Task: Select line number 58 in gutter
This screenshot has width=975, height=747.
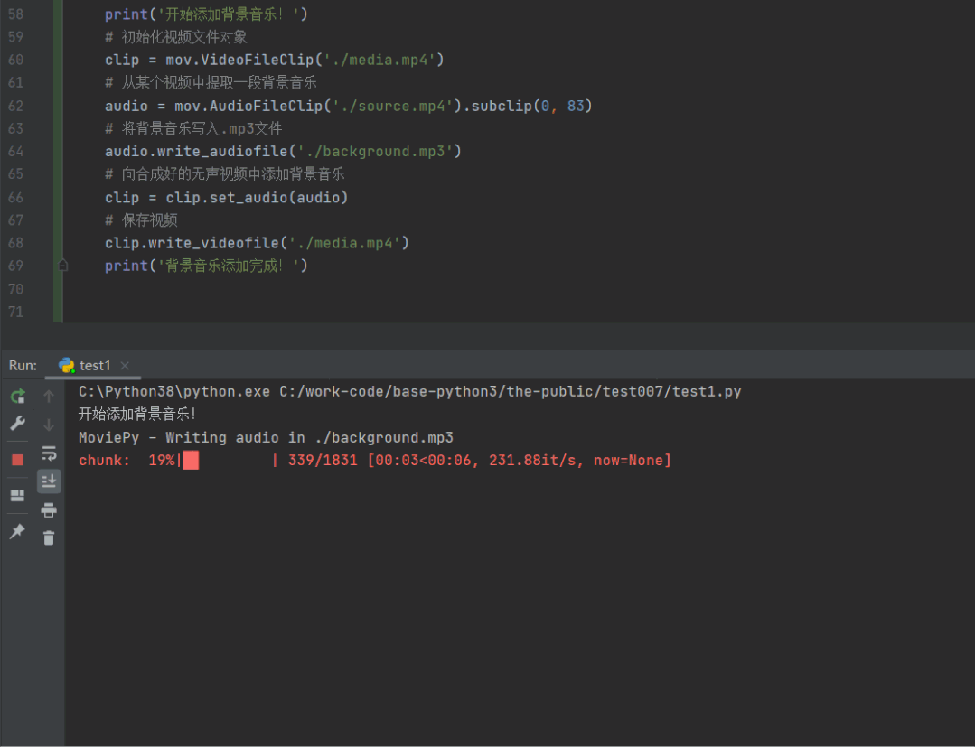Action: (x=15, y=14)
